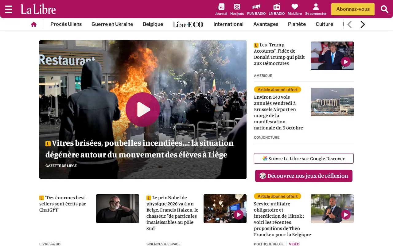Play the Nobel physics article video
The width and height of the screenshot is (393, 246).
239,215
